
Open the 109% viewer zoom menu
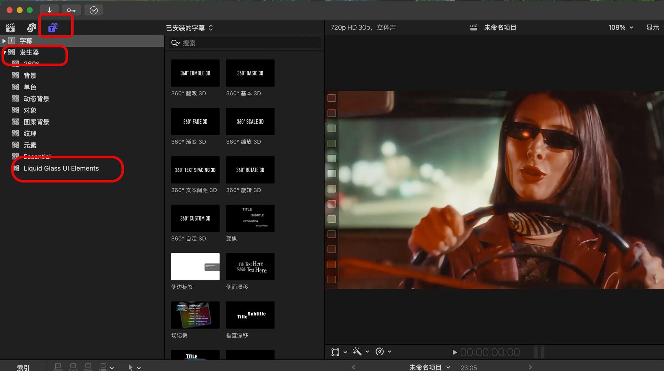coord(620,27)
